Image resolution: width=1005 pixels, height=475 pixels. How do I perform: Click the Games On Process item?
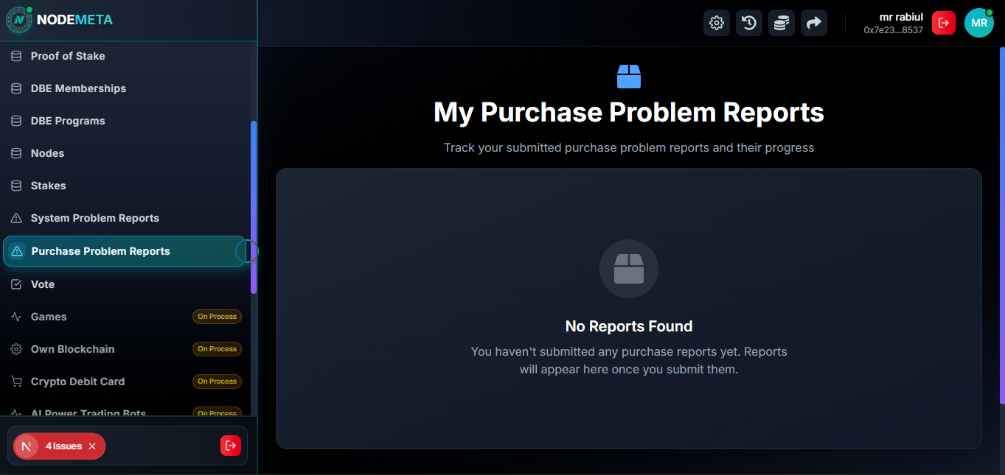(49, 317)
